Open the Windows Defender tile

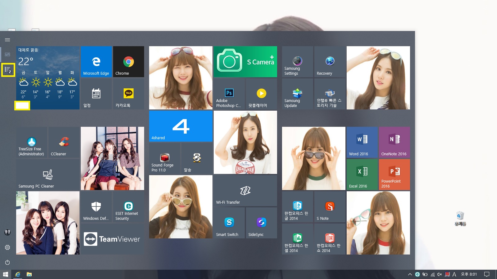coord(96,207)
